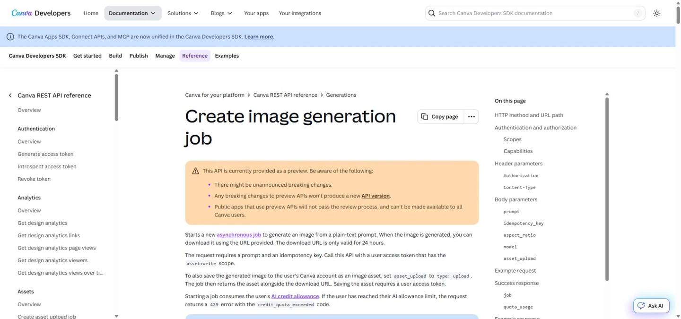Screen dimensions: 681x319
Task: Open Get design analytics viewers
Action: pos(52,260)
